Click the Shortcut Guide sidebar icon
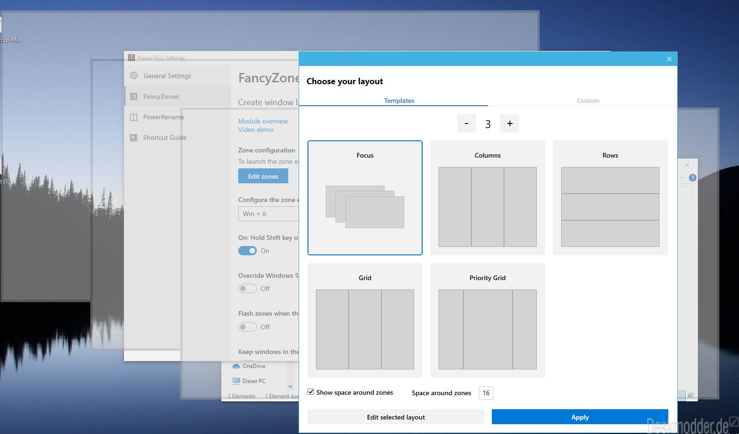The image size is (739, 434). pyautogui.click(x=133, y=137)
